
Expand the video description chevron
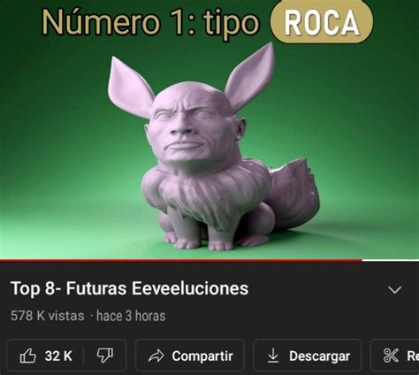(395, 290)
